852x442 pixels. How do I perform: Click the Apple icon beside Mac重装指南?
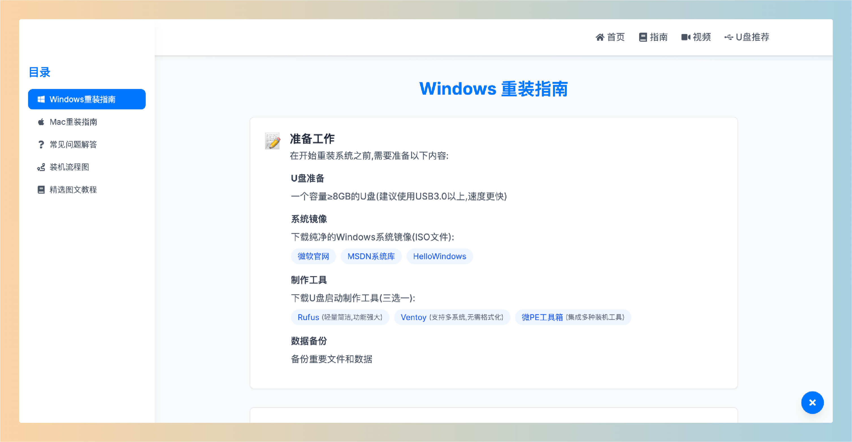pos(41,122)
